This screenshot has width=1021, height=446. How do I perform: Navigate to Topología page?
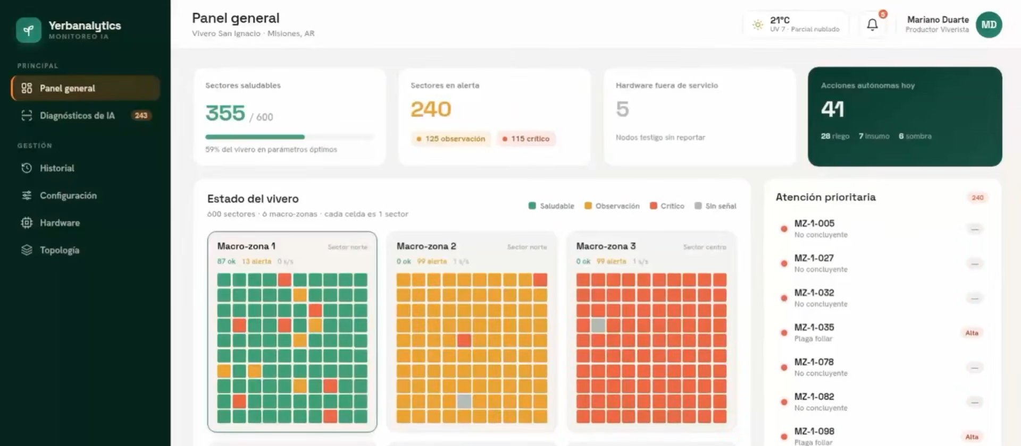coord(85,250)
